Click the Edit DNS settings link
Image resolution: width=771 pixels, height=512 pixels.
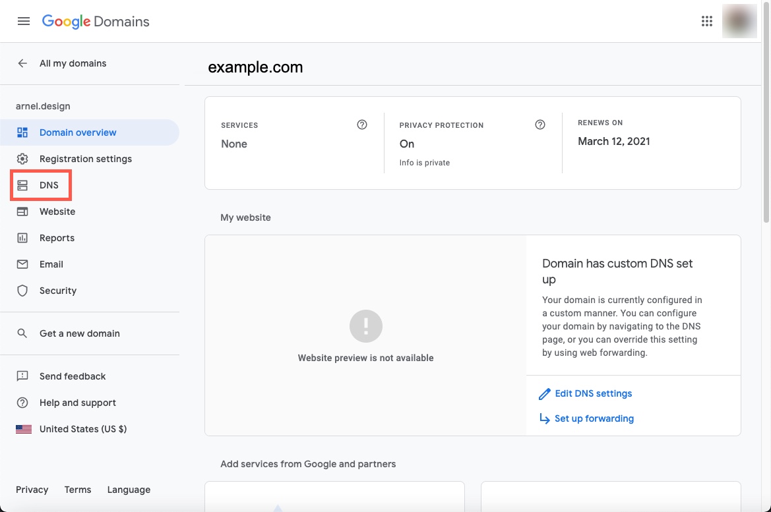click(593, 393)
